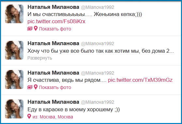Open @Milanova1992 handle in karaoke tweet
182x124 pixels.
click(98, 102)
